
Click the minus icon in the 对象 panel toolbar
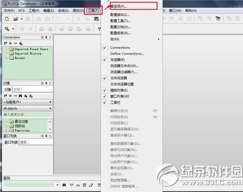16,96
